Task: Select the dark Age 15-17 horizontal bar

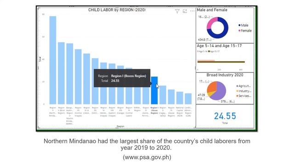Action: tap(221, 62)
